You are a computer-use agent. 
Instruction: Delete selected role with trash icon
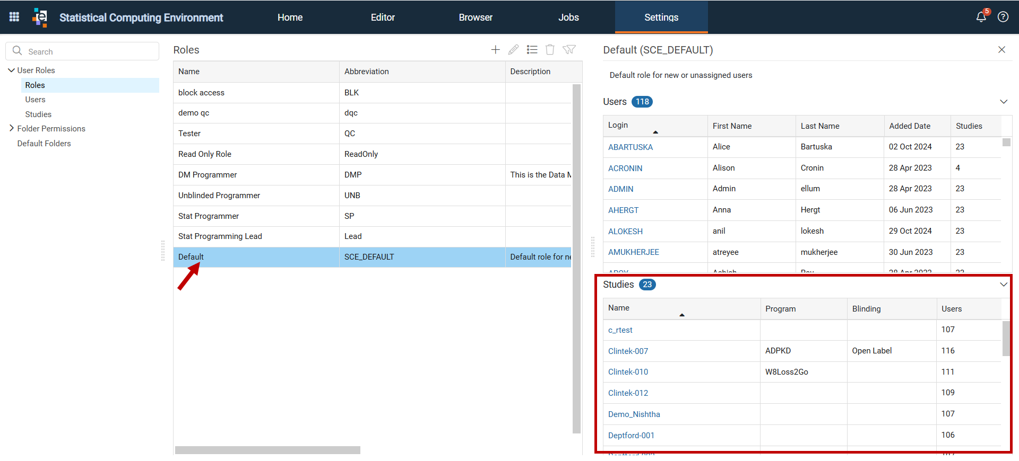550,49
